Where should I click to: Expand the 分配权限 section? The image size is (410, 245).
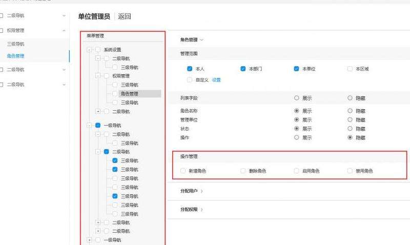[202, 209]
